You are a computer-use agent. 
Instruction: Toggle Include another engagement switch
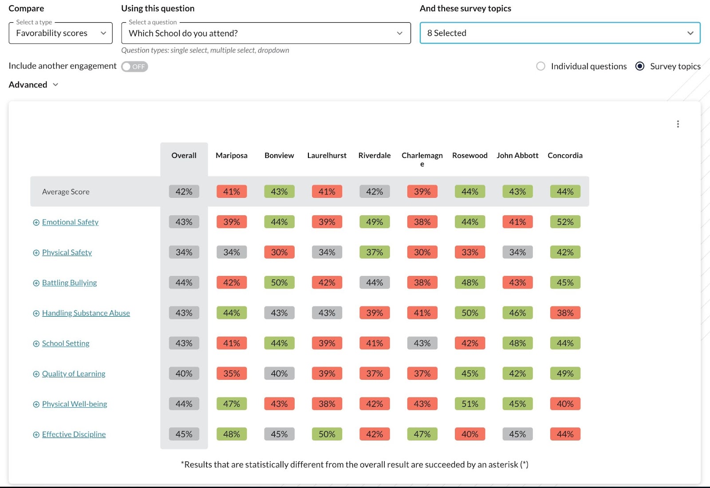(x=134, y=67)
